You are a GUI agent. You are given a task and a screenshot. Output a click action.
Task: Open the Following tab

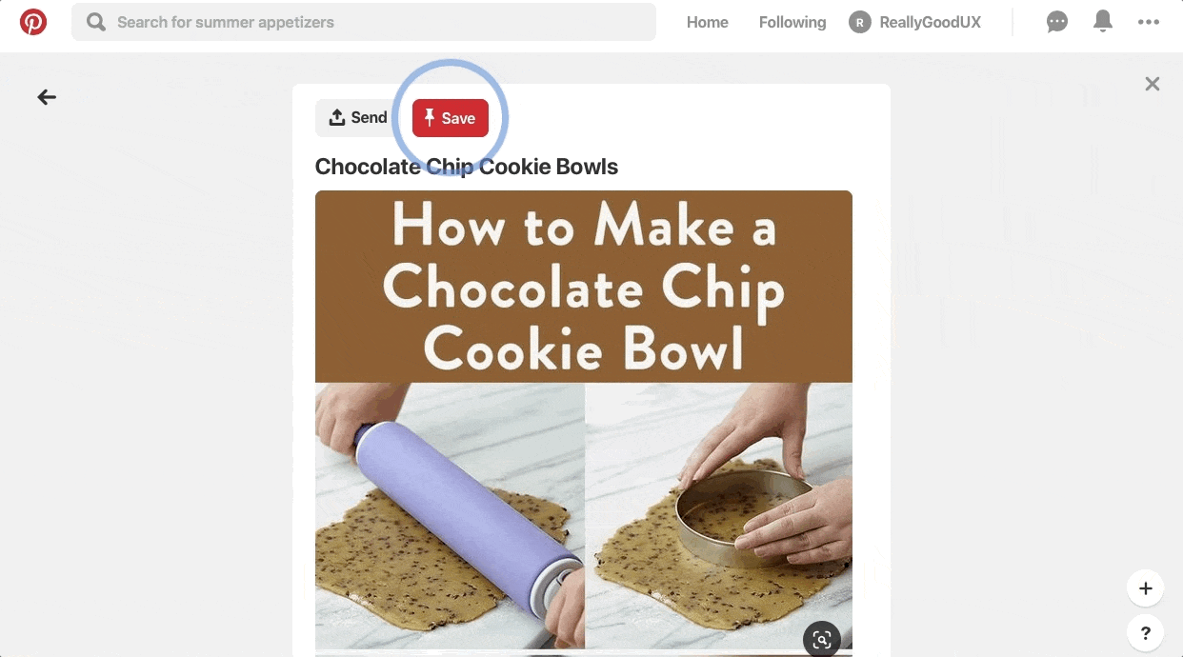coord(792,22)
